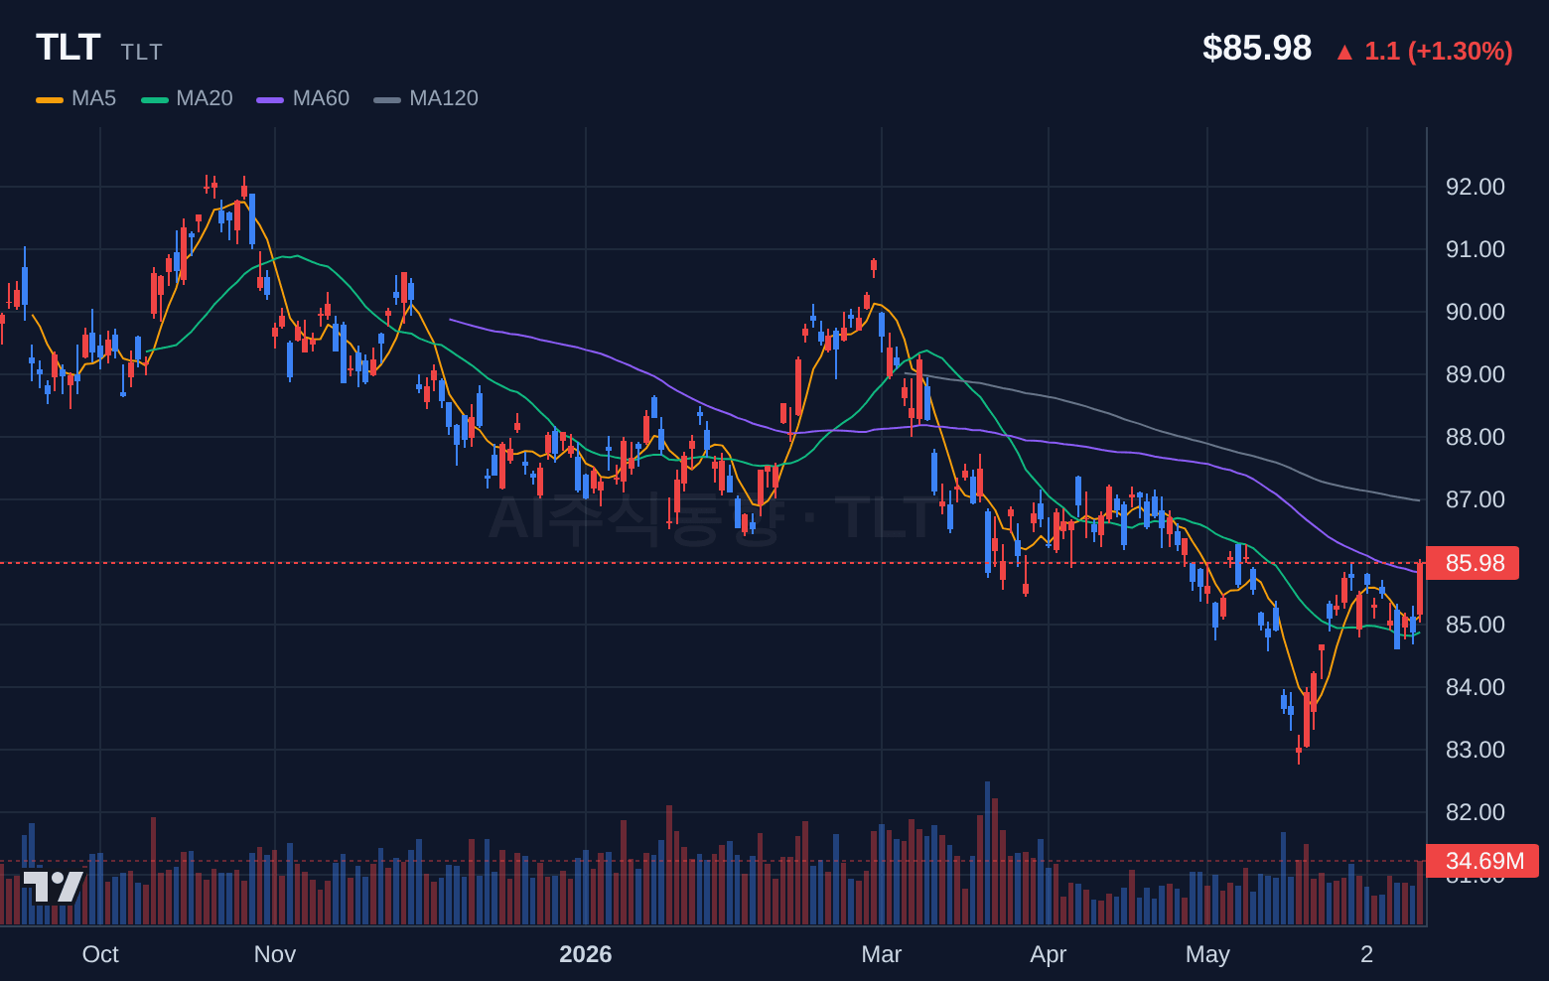Screen dimensions: 1549x981
Task: Click the May time axis label
Action: 1207,954
